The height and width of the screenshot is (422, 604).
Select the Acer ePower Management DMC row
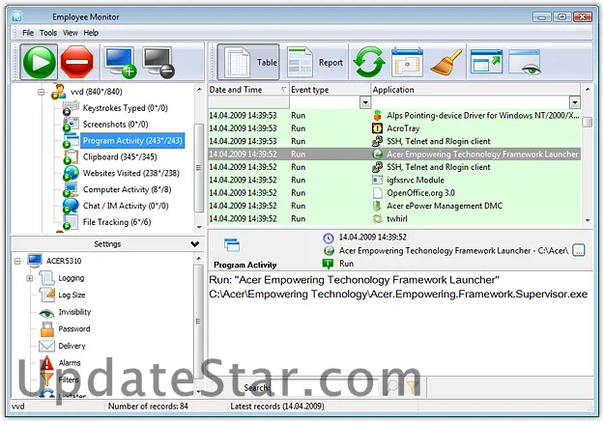(x=394, y=206)
